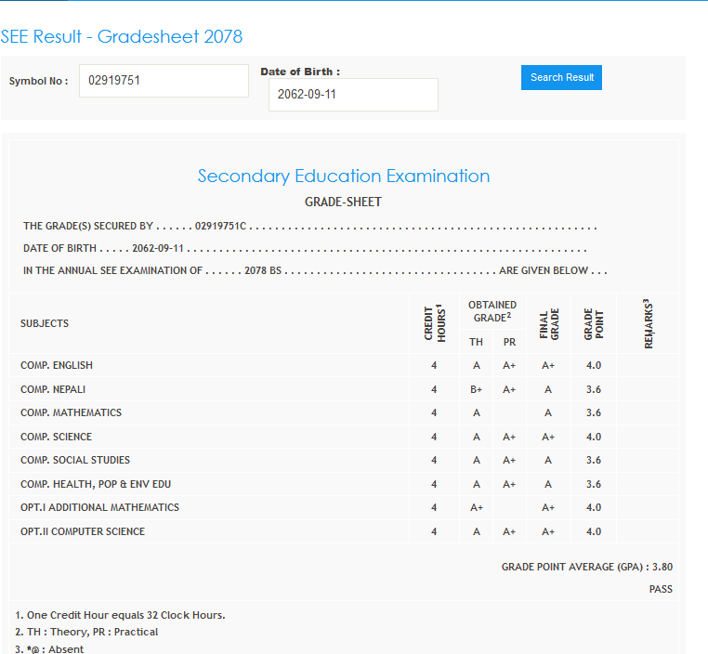This screenshot has width=708, height=654.
Task: Click the SUBJECTS column header
Action: (x=45, y=323)
